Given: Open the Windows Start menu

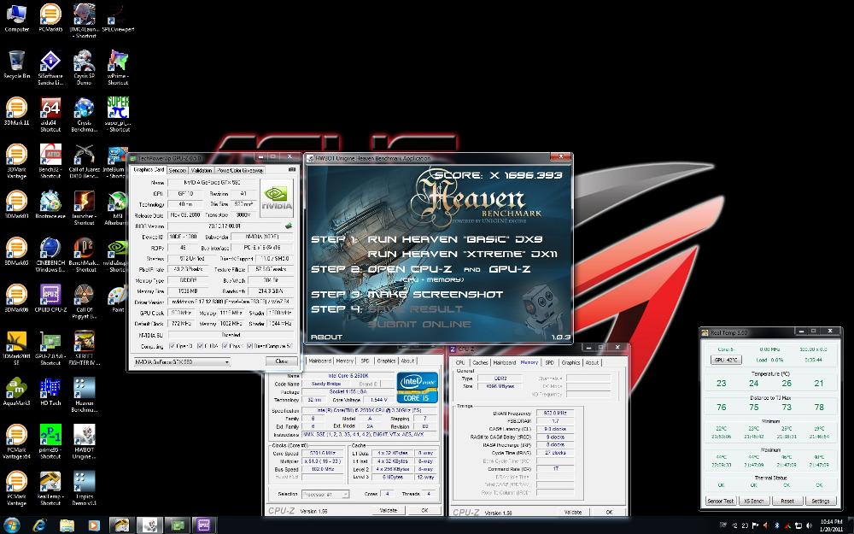Looking at the screenshot, I should coord(11,525).
